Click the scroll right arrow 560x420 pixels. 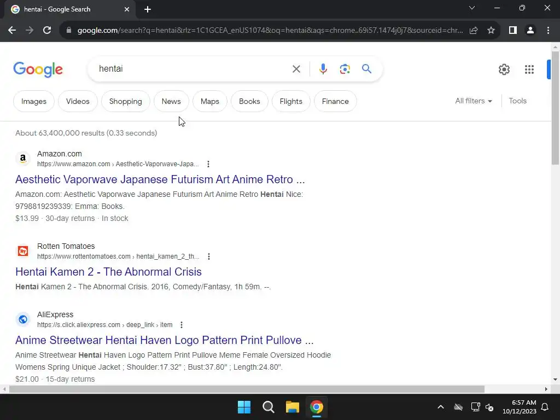(546, 389)
